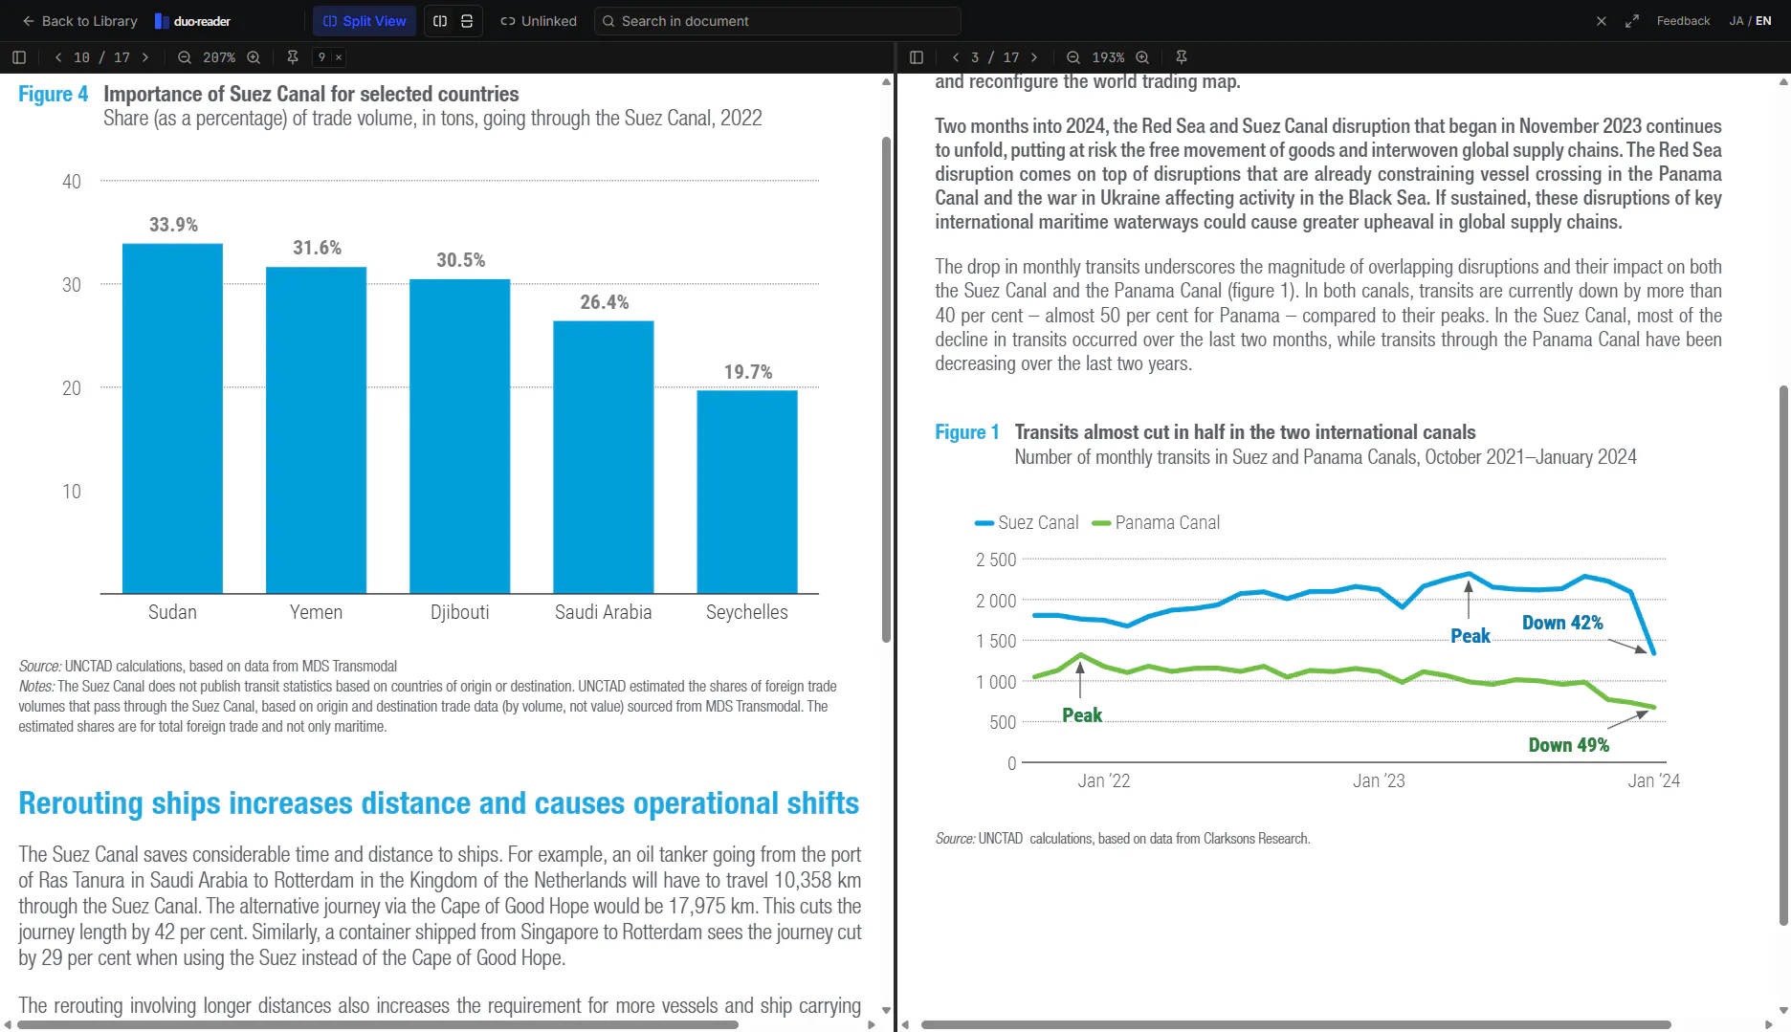Pin the current page in left pane
The image size is (1791, 1032).
(293, 57)
